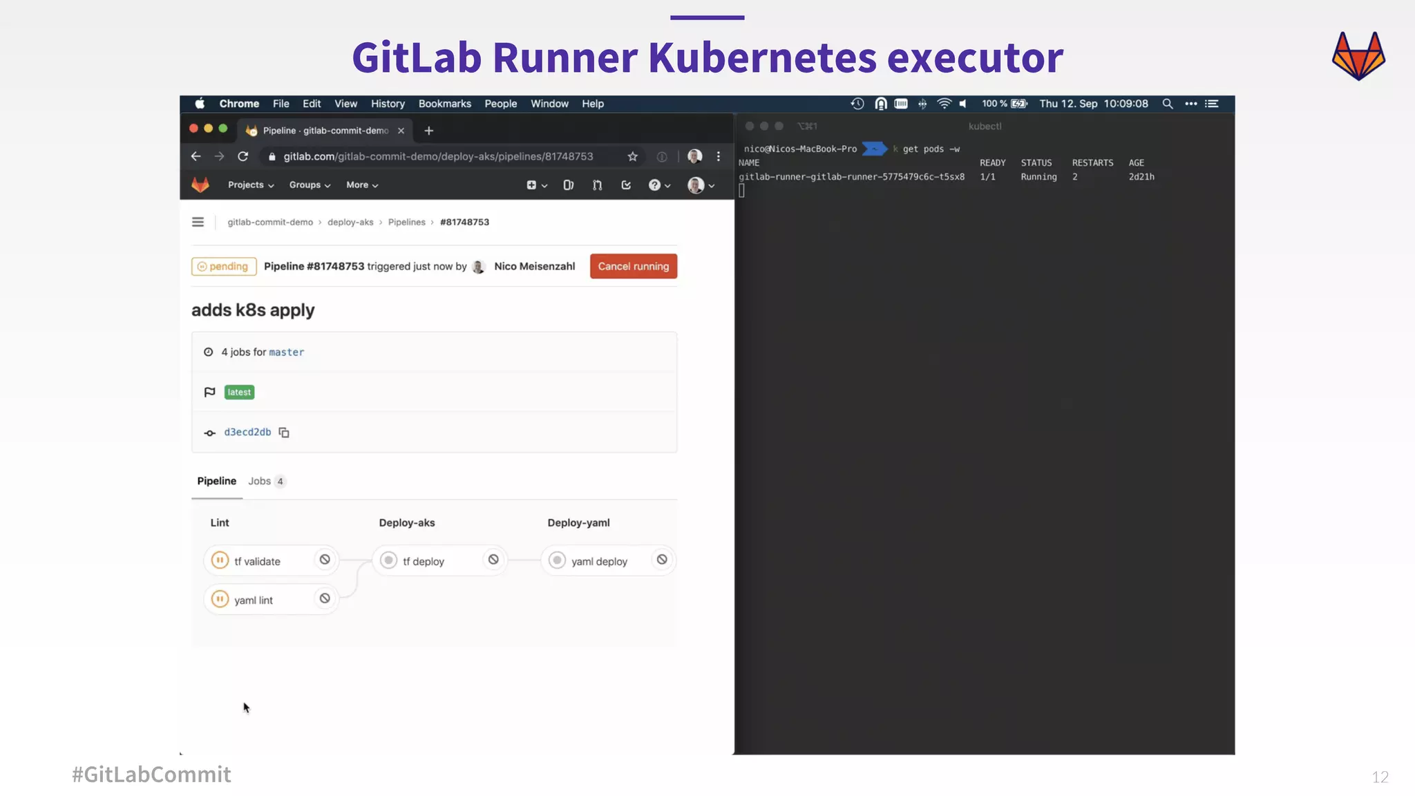
Task: Open the Help question mark dropdown
Action: pyautogui.click(x=660, y=185)
